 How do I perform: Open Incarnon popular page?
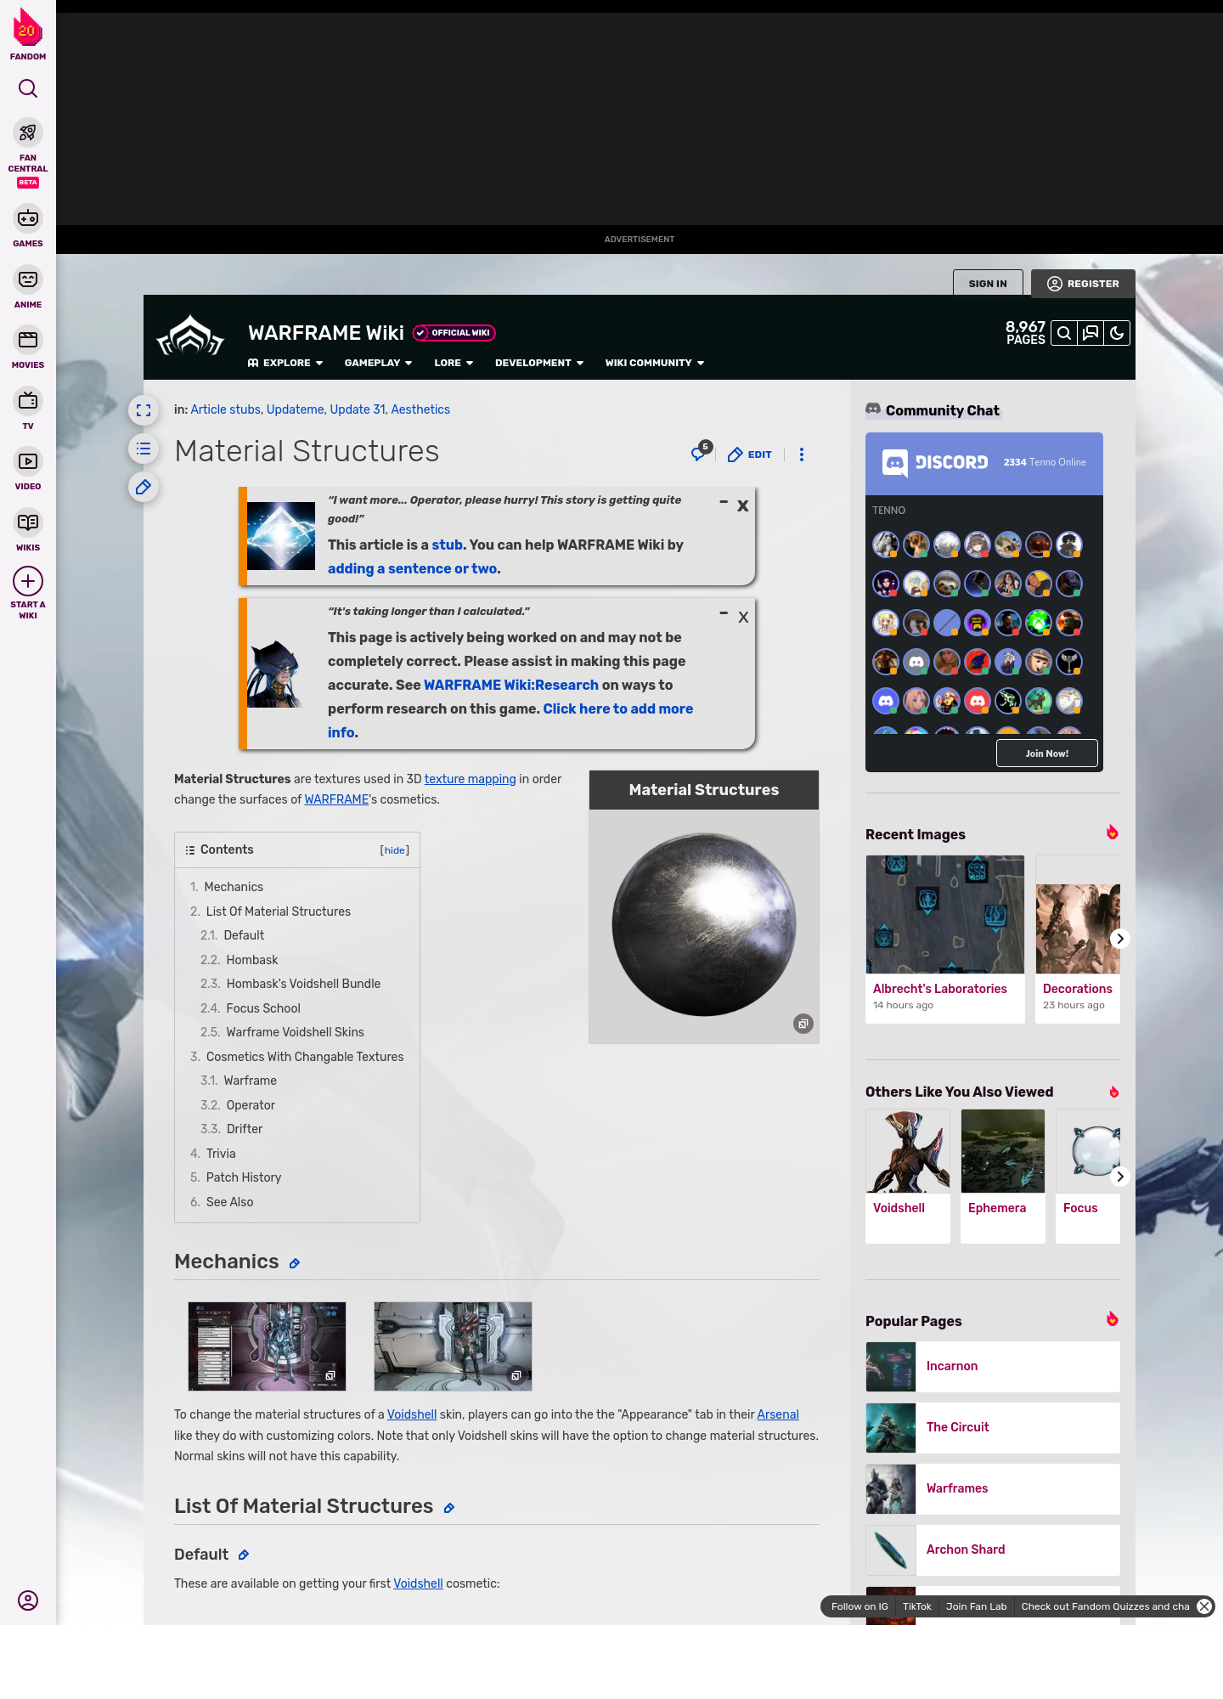pos(993,1367)
